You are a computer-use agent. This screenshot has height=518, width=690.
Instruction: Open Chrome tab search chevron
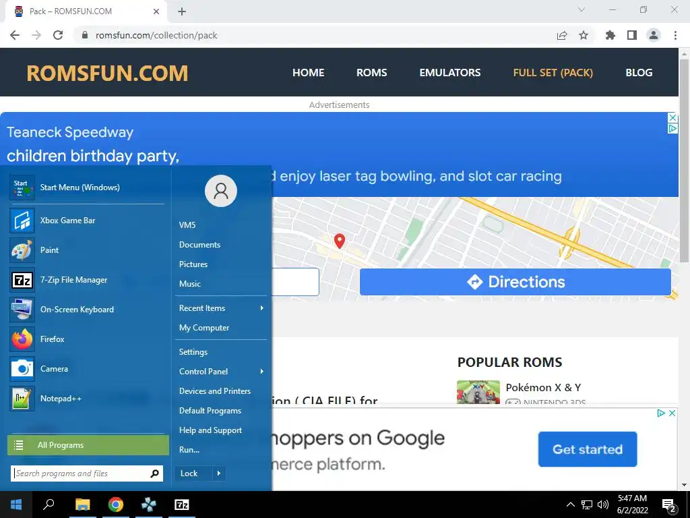(582, 9)
